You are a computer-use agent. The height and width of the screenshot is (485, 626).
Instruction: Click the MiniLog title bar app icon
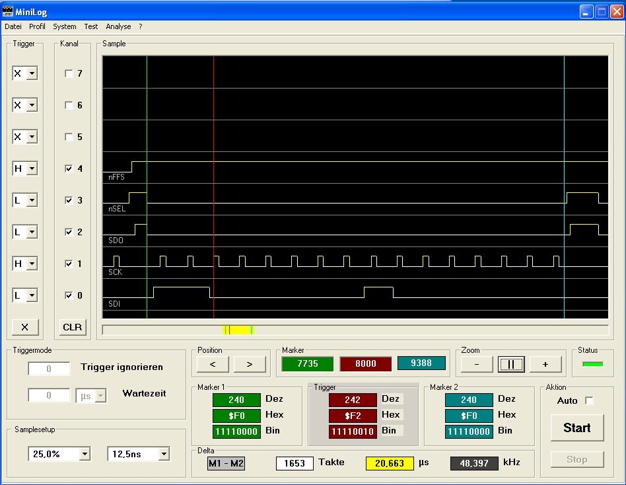pyautogui.click(x=7, y=12)
